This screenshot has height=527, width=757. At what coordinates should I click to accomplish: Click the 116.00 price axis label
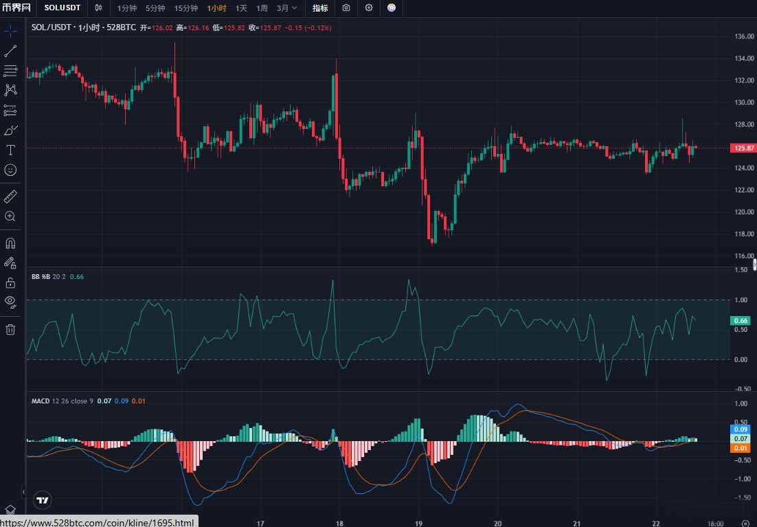point(744,256)
